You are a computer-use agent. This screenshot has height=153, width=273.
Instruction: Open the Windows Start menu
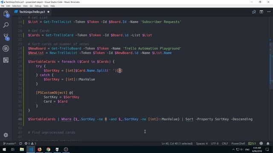4,149
